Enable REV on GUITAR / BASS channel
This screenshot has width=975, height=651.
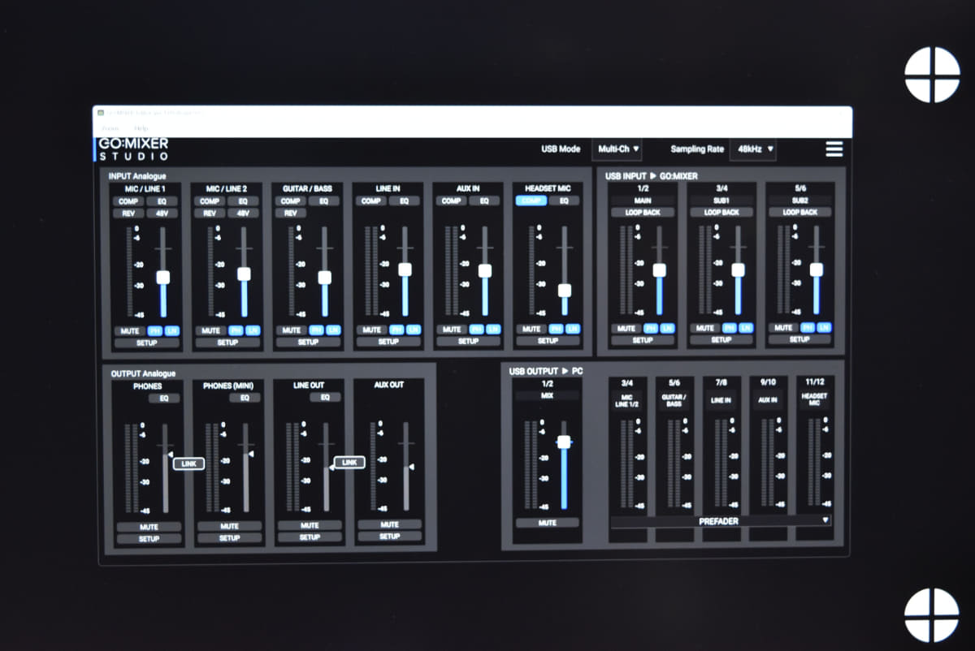290,213
